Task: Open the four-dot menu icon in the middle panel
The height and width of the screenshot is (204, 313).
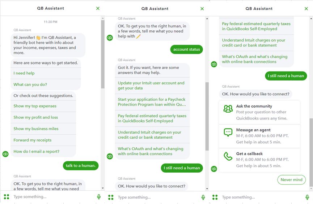Action: click(111, 197)
